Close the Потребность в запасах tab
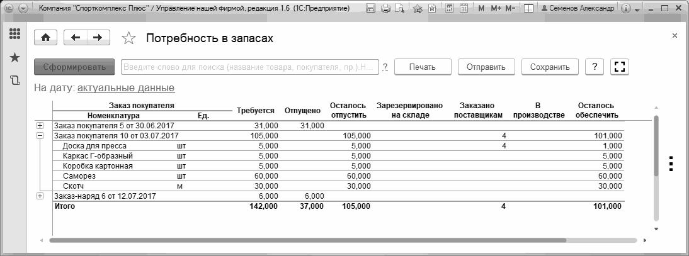Screen dimensions: 689x256 pyautogui.click(x=675, y=36)
